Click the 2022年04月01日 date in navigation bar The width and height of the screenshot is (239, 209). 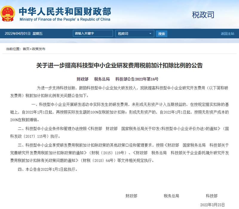[x=24, y=34]
